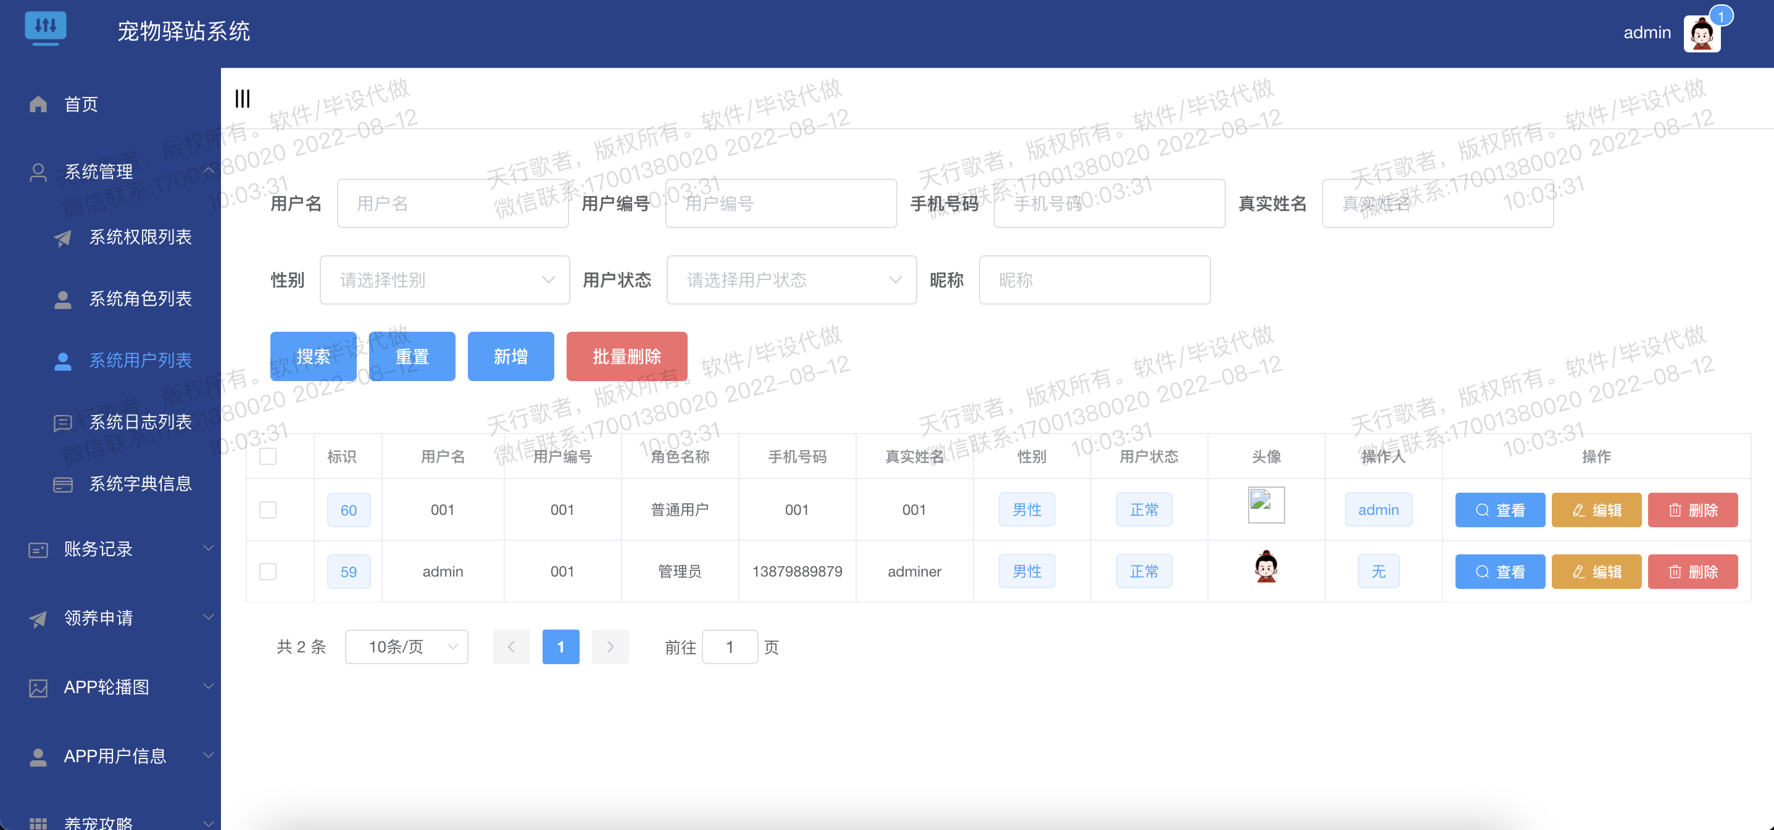Screen dimensions: 1774x830
Task: Open the 10条/页 page size dropdown
Action: pos(406,646)
